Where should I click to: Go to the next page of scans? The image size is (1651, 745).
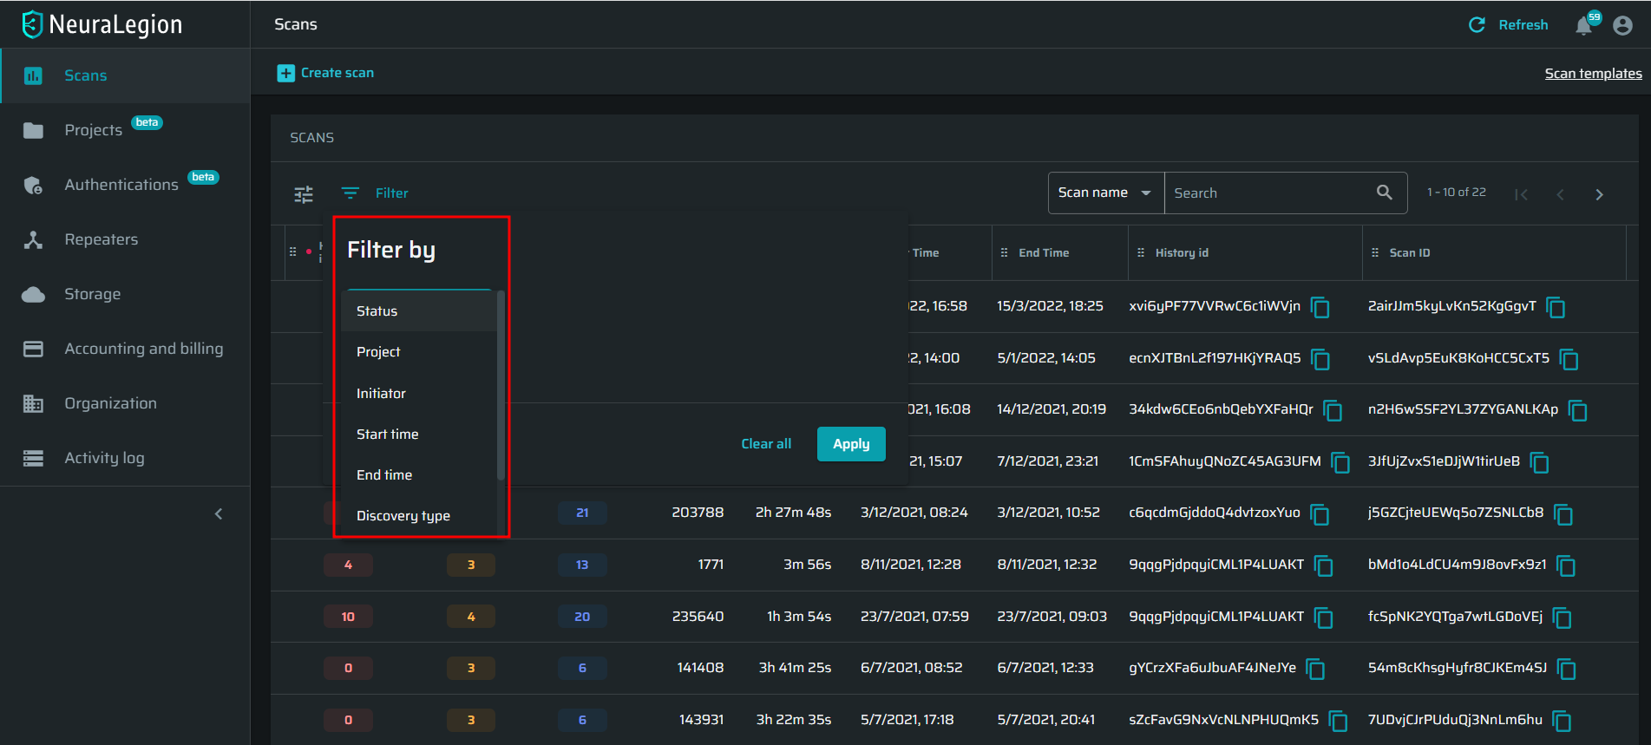tap(1599, 194)
